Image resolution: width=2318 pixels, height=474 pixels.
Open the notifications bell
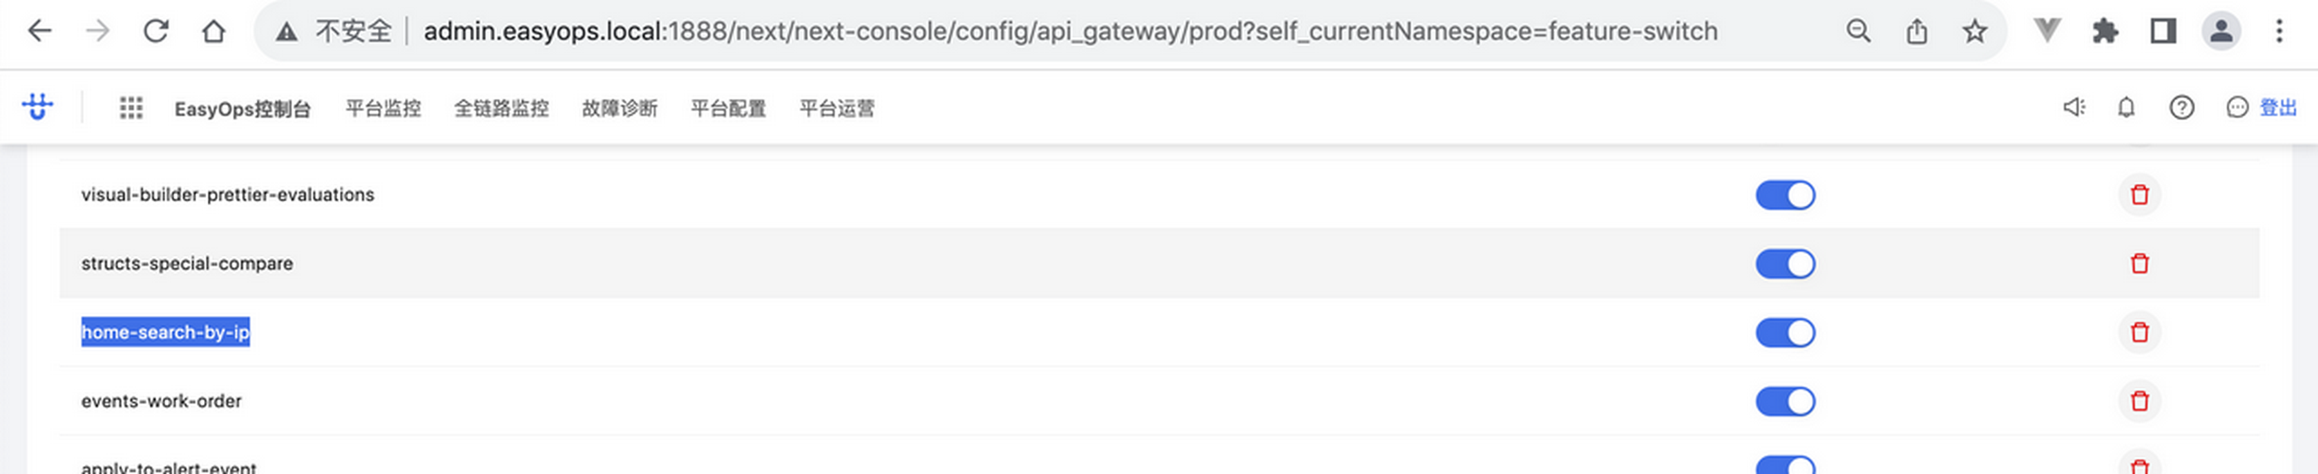coord(2126,108)
